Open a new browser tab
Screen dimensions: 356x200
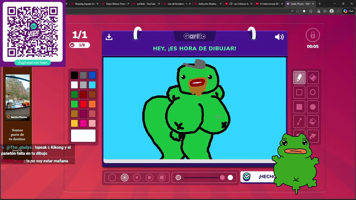(x=320, y=4)
